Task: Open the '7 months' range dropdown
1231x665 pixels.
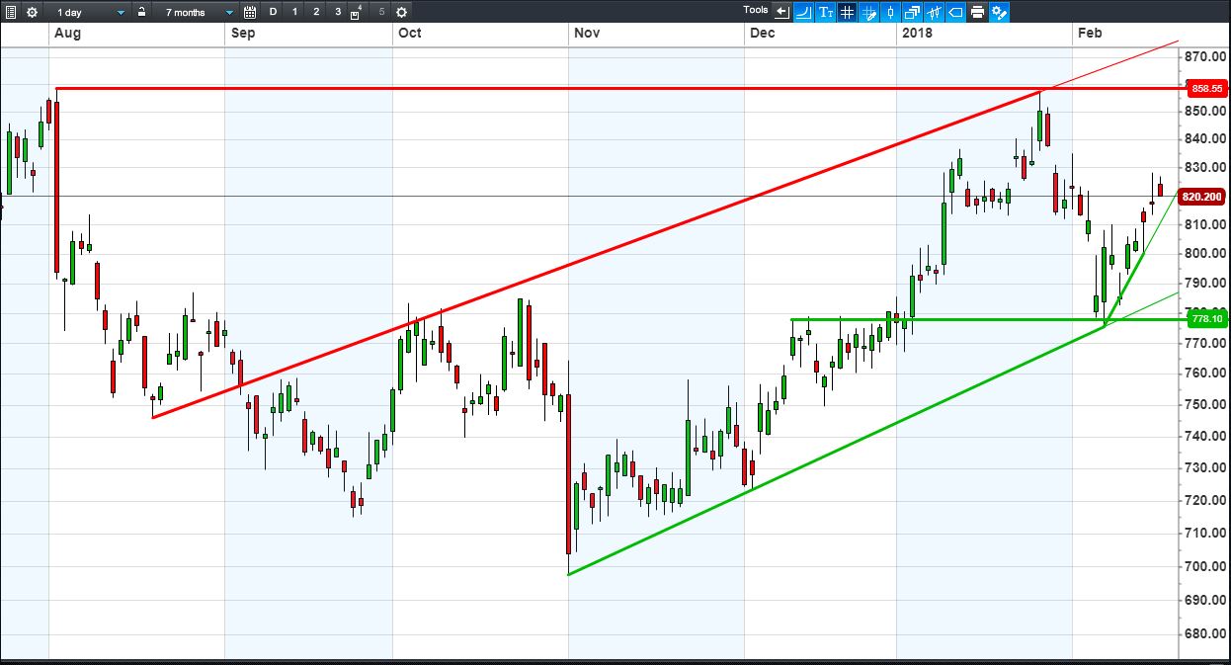Action: pyautogui.click(x=198, y=12)
